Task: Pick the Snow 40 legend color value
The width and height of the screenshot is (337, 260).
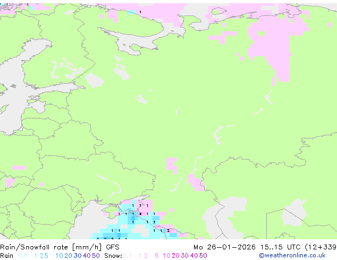Action: (193, 256)
